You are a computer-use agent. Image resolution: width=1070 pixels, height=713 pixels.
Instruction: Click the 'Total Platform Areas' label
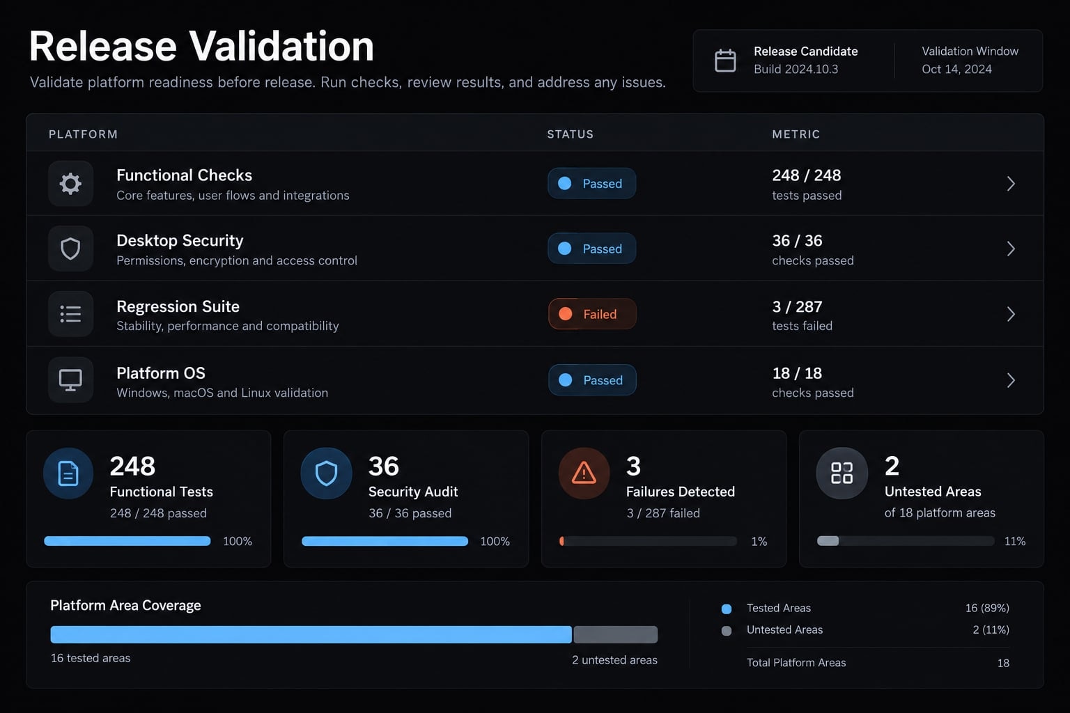click(x=796, y=662)
